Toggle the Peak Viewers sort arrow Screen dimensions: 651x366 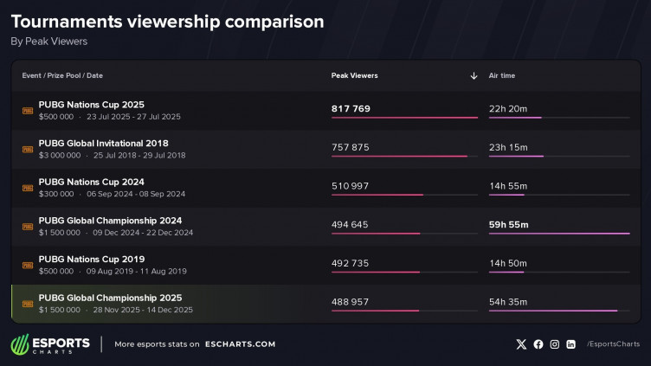(474, 76)
